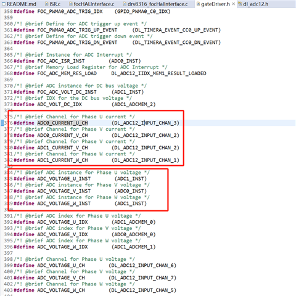Click 'ADC index for Phase W voltage' comment
This screenshot has height=296, width=296.
pos(77,240)
